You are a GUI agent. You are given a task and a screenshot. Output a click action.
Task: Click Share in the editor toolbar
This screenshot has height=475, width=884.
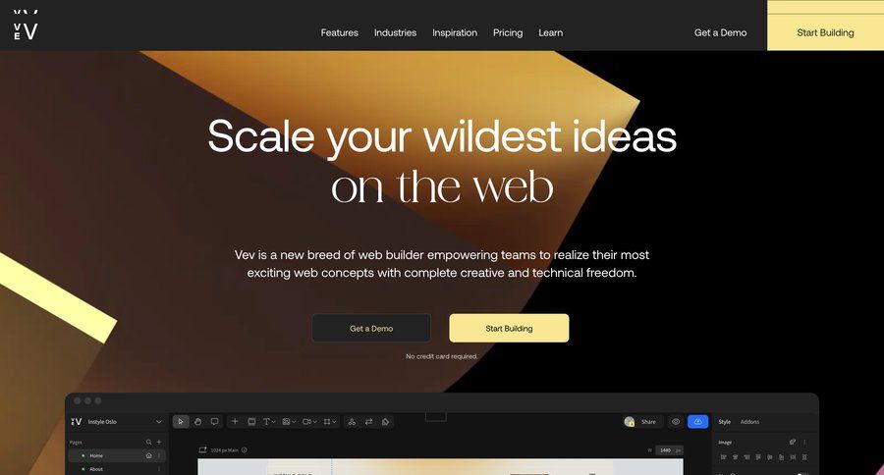tap(648, 421)
